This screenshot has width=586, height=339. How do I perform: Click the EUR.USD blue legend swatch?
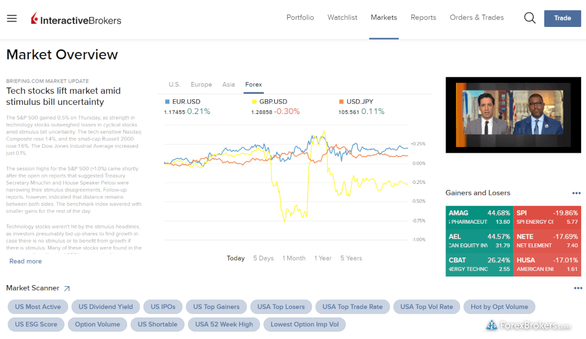tap(167, 102)
